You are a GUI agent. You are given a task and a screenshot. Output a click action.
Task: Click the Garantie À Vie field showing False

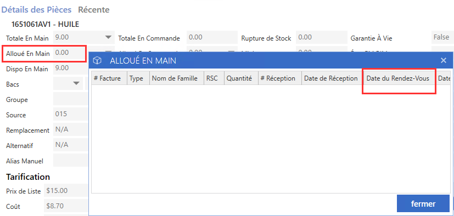tap(442, 37)
